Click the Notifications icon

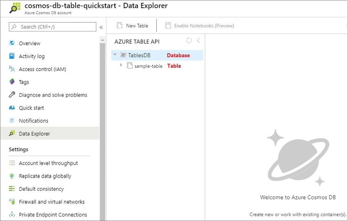tap(12, 120)
